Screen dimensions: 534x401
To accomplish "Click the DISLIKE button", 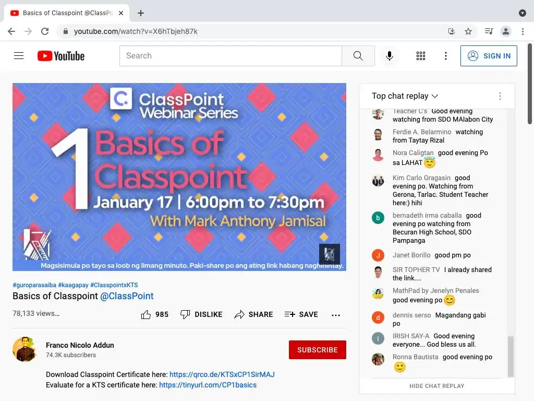I will pos(201,314).
